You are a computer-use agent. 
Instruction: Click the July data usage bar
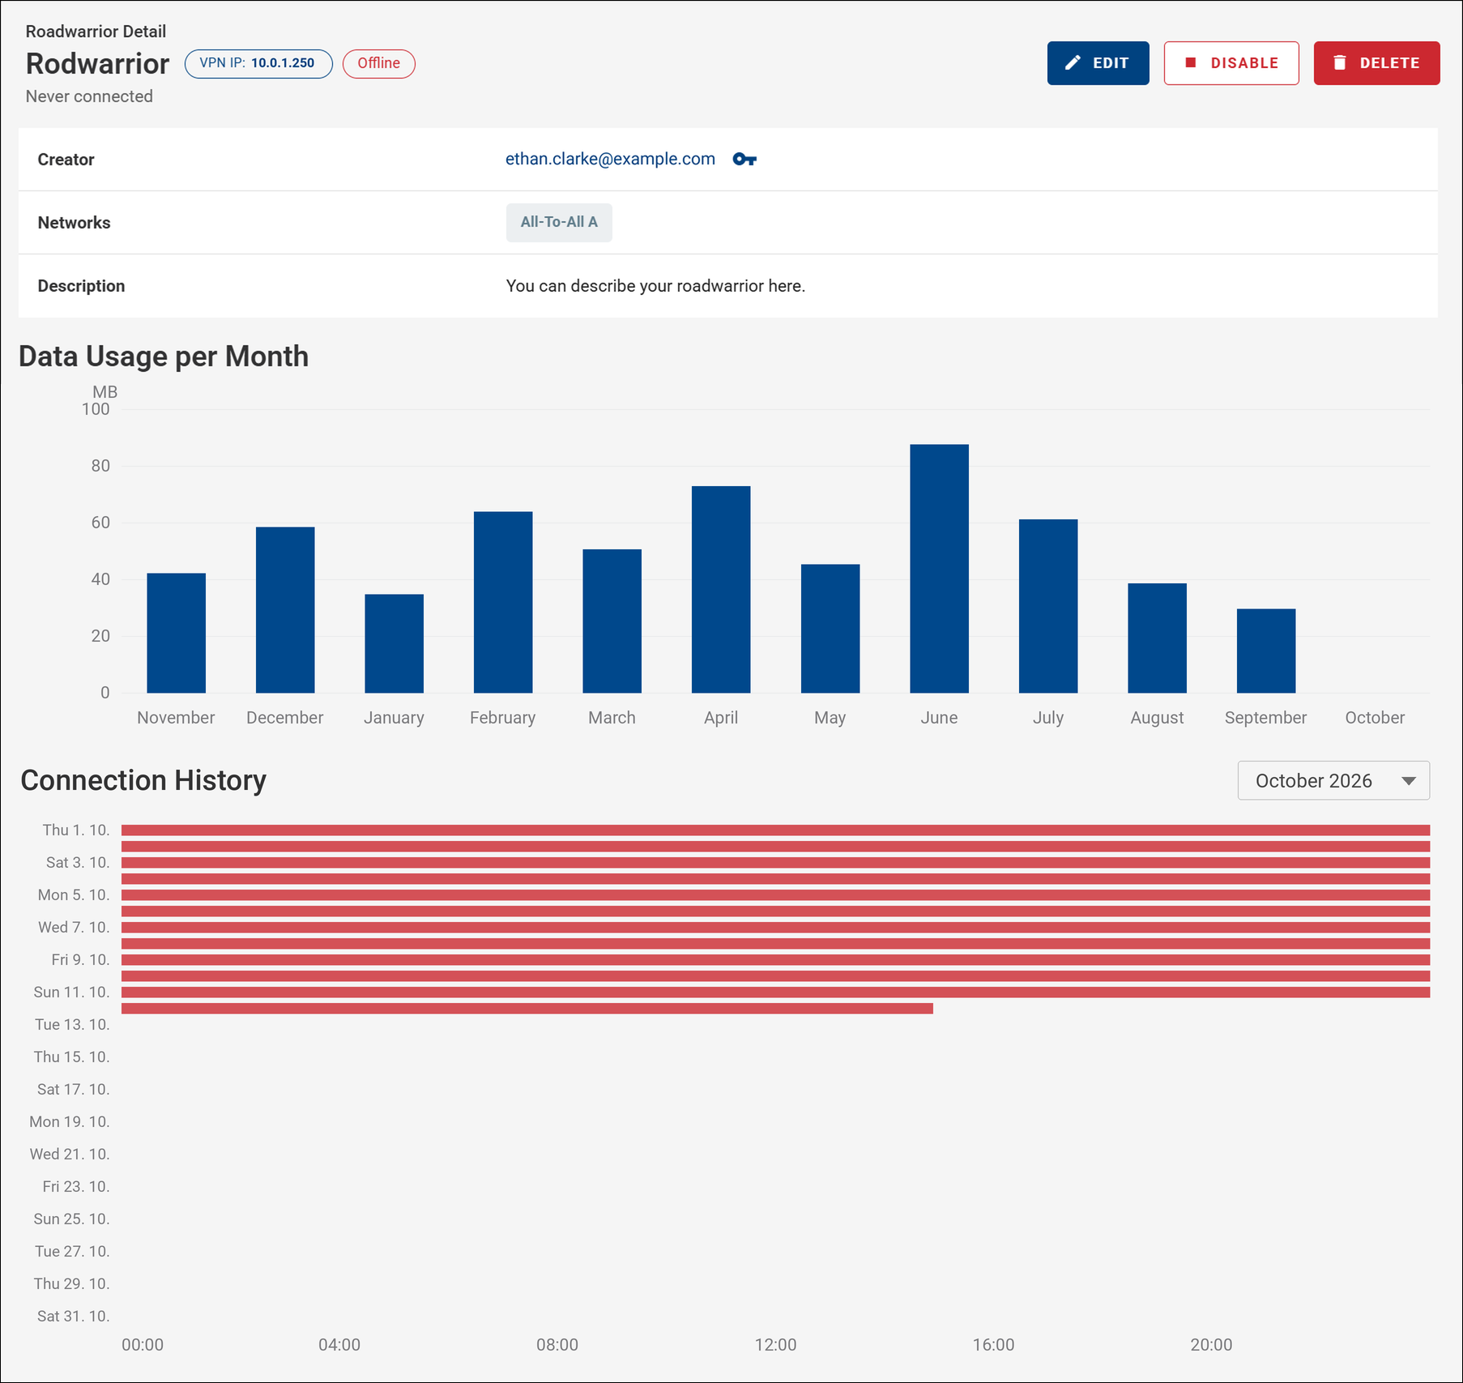point(1048,606)
